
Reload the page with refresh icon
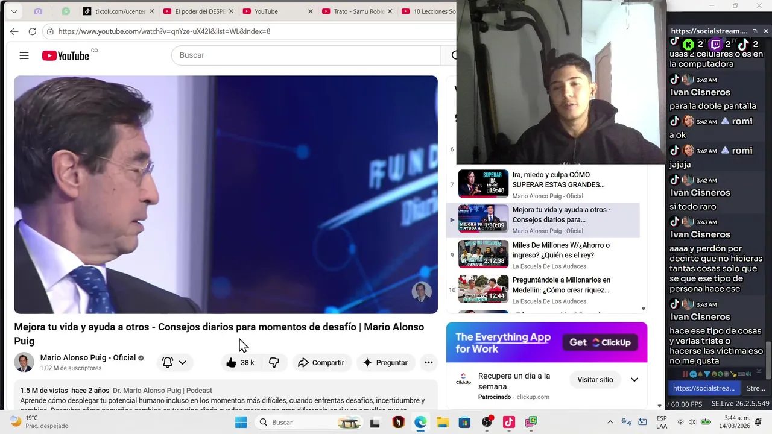pyautogui.click(x=32, y=31)
